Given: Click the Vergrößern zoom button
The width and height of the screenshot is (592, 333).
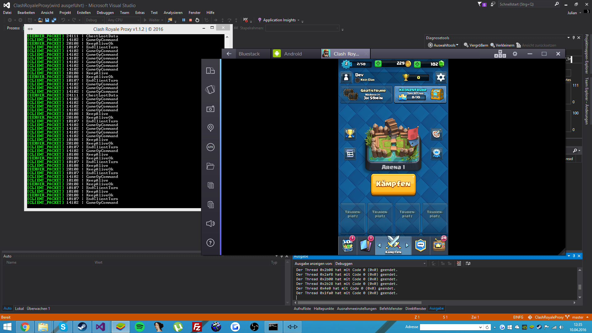Looking at the screenshot, I should (476, 45).
